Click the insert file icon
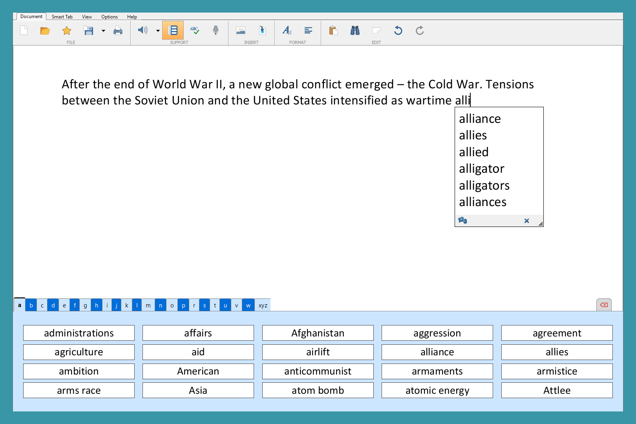 point(262,30)
